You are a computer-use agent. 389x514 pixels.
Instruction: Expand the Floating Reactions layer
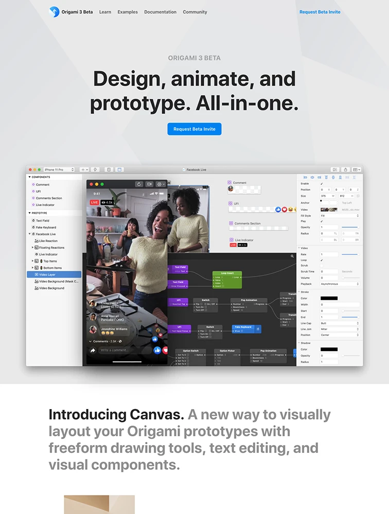[32, 248]
